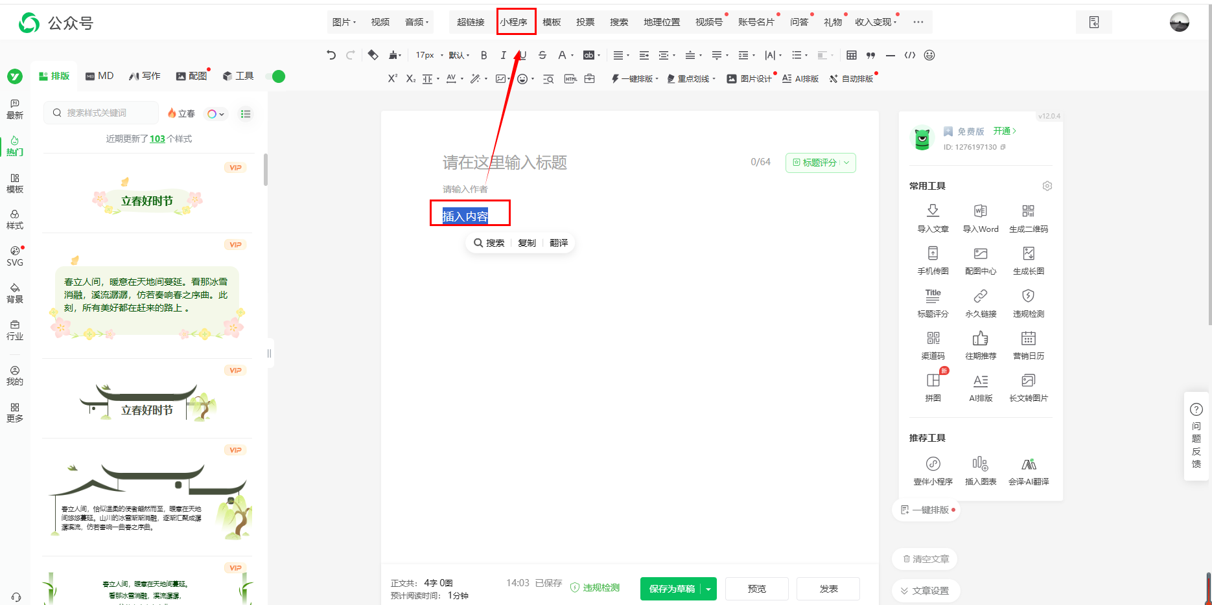Viewport: 1212px width, 605px height.
Task: Open the text background highlight picker
Action: click(x=591, y=55)
